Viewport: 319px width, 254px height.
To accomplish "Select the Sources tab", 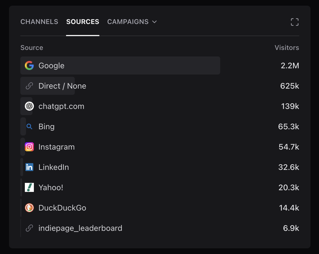I will click(x=83, y=22).
